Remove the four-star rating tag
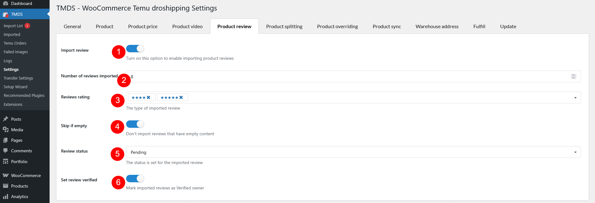This screenshot has height=203, width=595. pos(148,97)
